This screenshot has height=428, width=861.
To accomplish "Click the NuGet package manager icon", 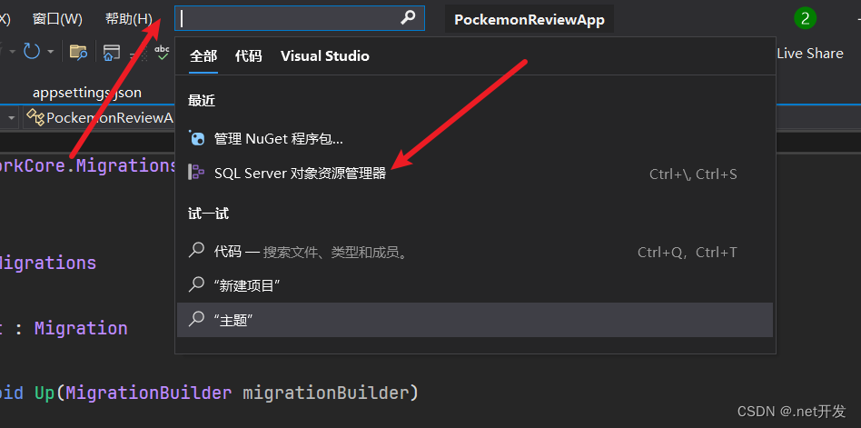I will pyautogui.click(x=196, y=138).
